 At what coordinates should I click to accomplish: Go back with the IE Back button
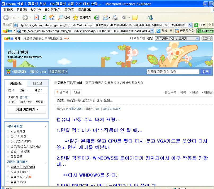(9, 17)
